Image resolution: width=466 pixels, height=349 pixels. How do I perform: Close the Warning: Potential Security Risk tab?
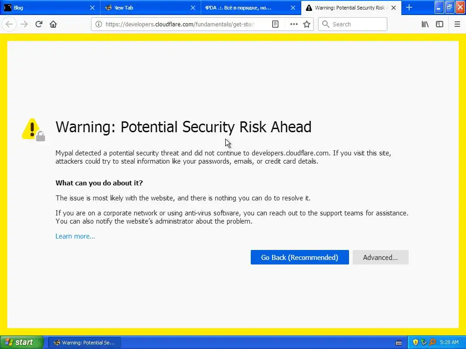394,8
